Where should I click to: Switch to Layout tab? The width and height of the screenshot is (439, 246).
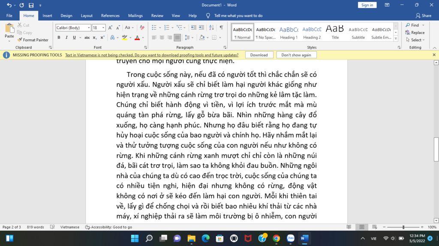(x=87, y=16)
